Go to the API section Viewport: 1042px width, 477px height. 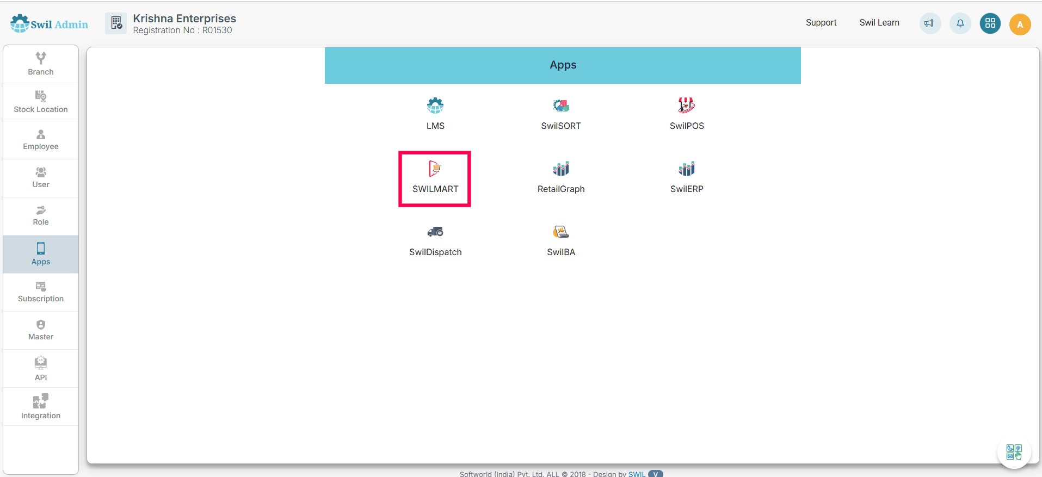click(x=41, y=368)
